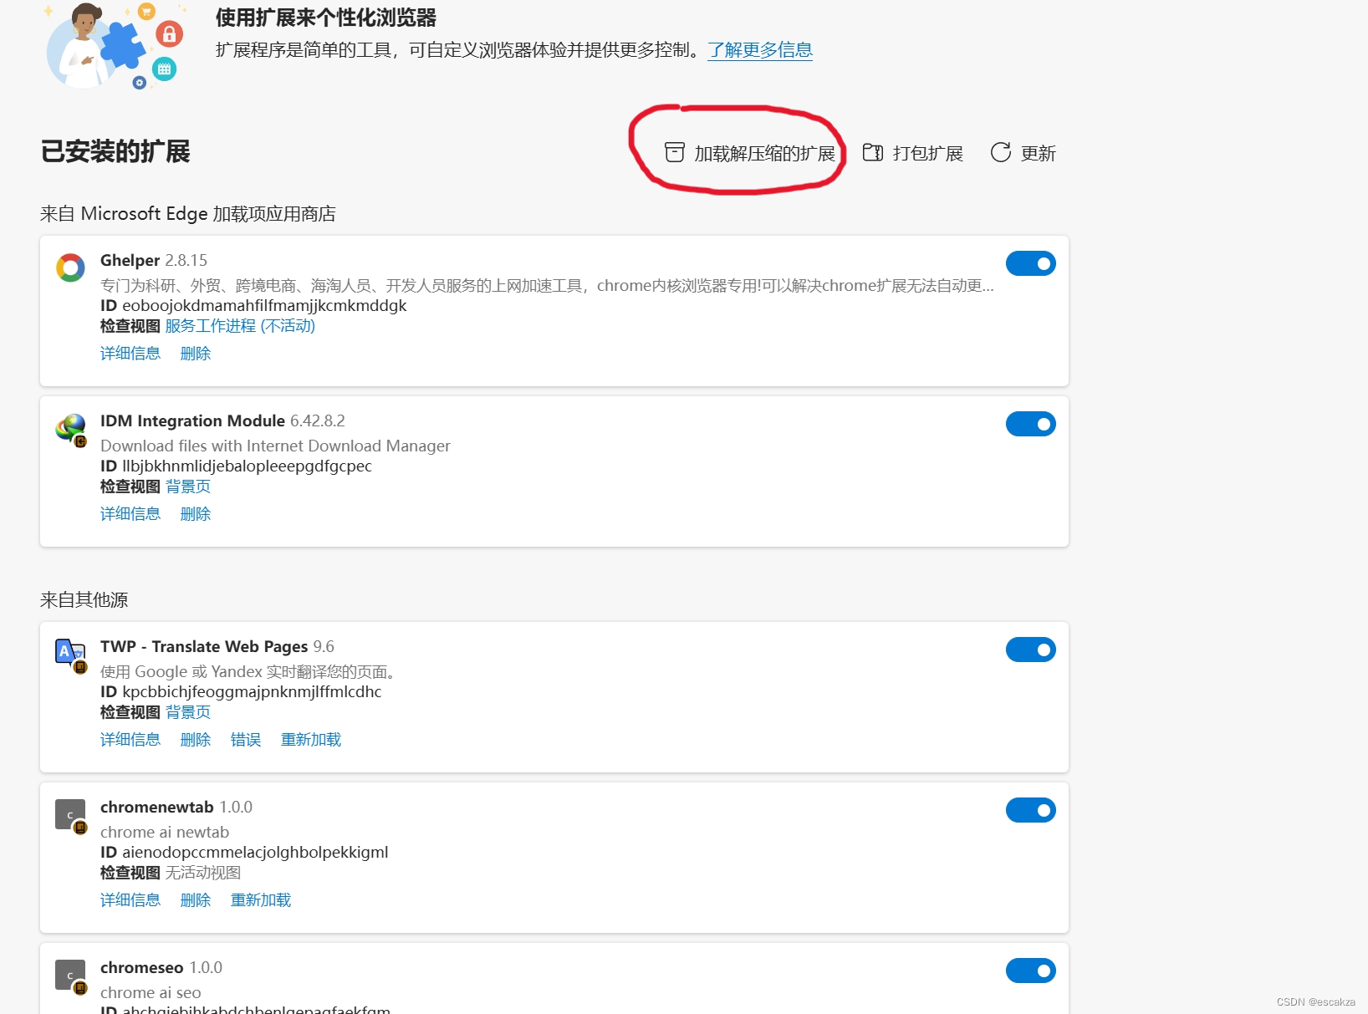Click the 'chrome ai newtab' description
1368x1014 pixels.
pyautogui.click(x=165, y=833)
